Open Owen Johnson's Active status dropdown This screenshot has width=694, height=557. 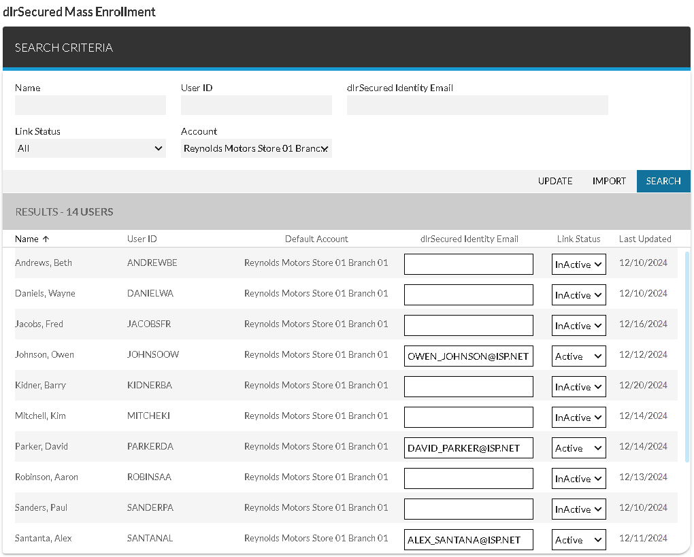tap(578, 356)
